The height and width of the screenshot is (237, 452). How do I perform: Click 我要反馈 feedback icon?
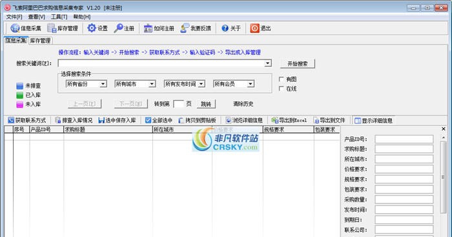185,28
